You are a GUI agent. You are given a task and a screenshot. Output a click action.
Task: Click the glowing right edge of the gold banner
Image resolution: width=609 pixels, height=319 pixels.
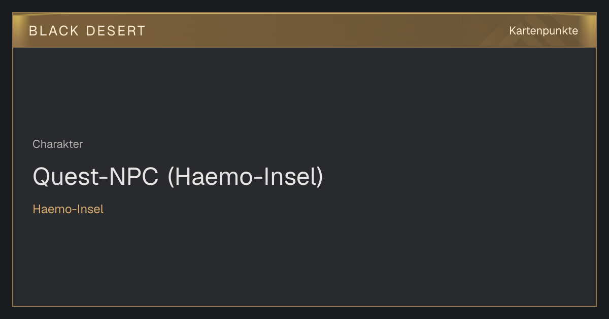coord(590,30)
